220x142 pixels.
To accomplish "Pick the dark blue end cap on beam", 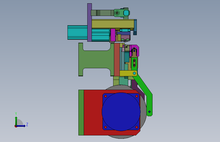I will click(135, 27).
